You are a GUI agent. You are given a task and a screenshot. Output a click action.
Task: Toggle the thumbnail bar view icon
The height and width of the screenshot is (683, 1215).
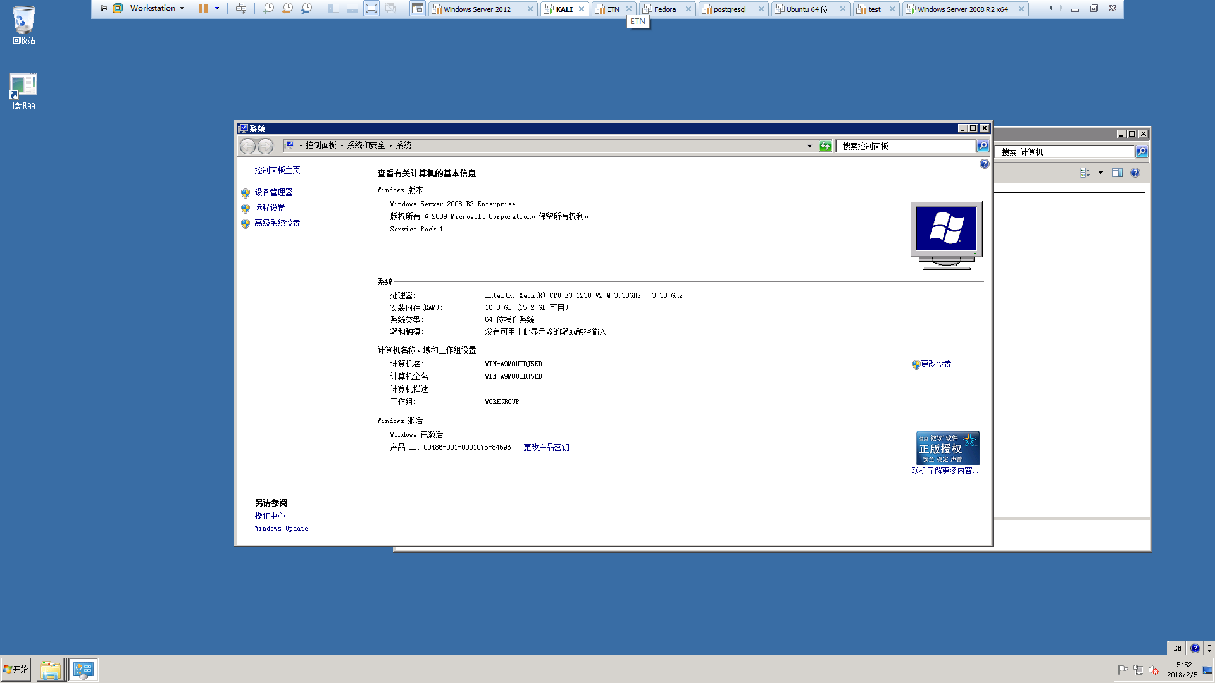[x=352, y=8]
